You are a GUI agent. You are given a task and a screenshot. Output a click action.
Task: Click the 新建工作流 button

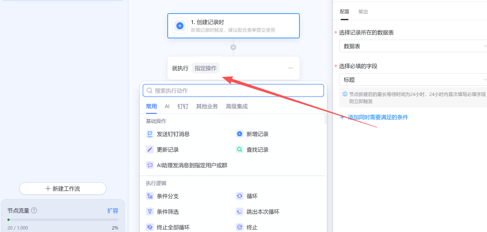click(63, 189)
